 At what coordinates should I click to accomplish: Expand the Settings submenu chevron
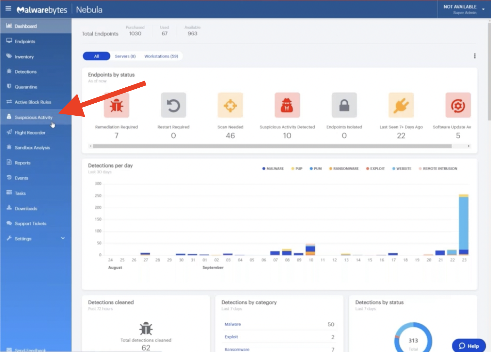click(x=63, y=238)
